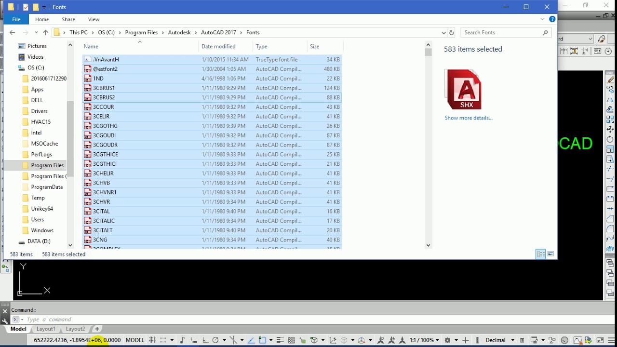The width and height of the screenshot is (617, 347).
Task: Open snap mode settings dropdown arrow
Action: pos(172,340)
